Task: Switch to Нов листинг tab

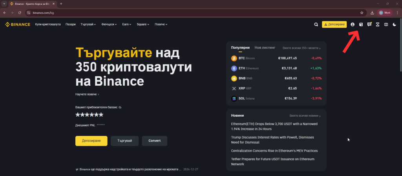Action: tap(265, 48)
